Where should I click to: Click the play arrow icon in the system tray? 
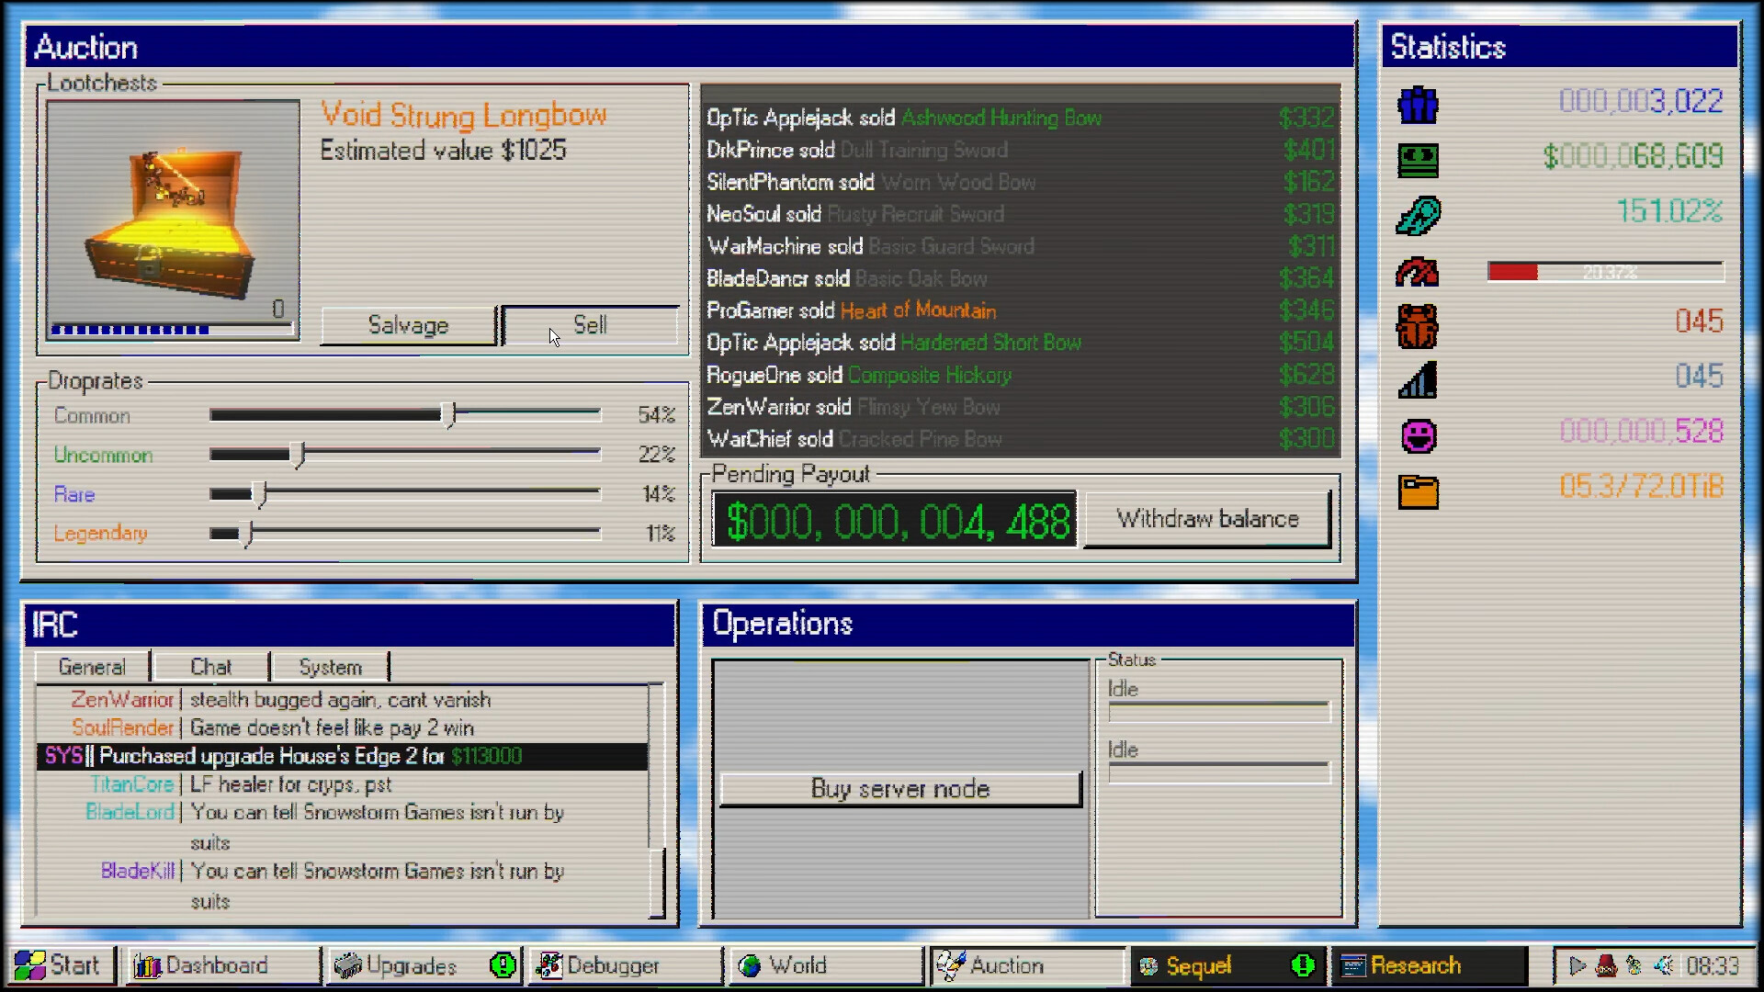[x=1577, y=965]
